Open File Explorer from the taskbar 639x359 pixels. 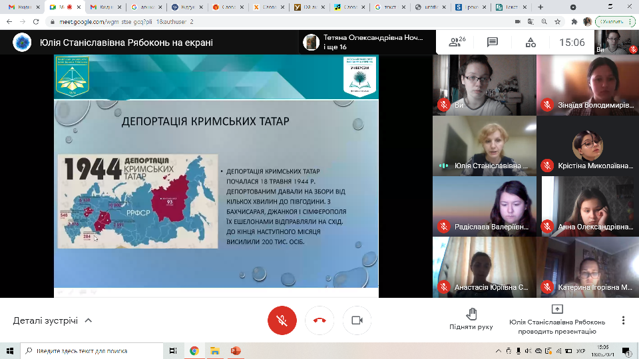[x=215, y=350]
